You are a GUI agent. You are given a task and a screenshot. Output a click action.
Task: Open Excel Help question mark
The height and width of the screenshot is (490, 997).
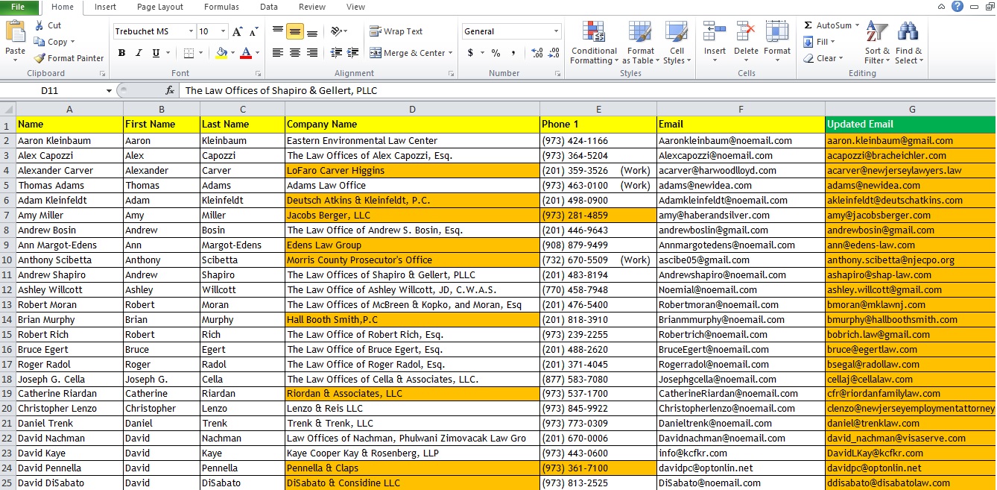click(958, 6)
